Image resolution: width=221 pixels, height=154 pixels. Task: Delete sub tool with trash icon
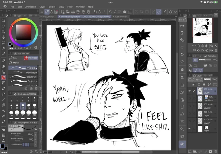click(36, 89)
